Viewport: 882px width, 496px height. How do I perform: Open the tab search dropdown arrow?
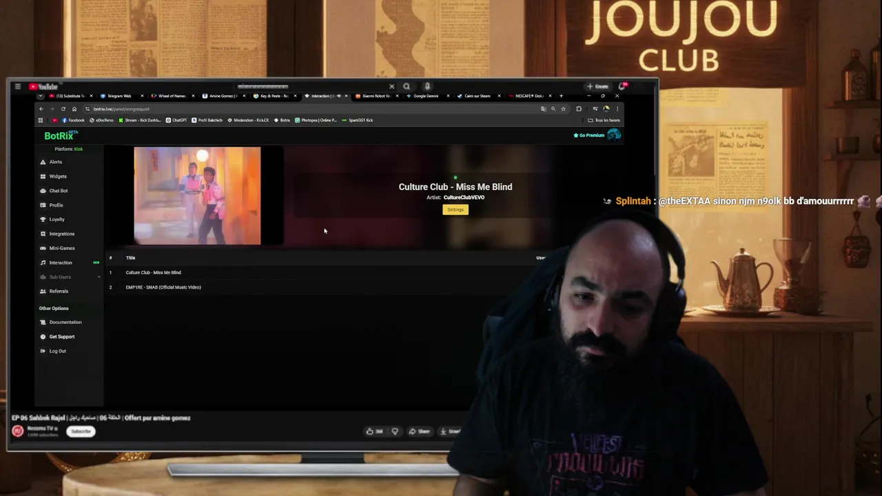[41, 96]
